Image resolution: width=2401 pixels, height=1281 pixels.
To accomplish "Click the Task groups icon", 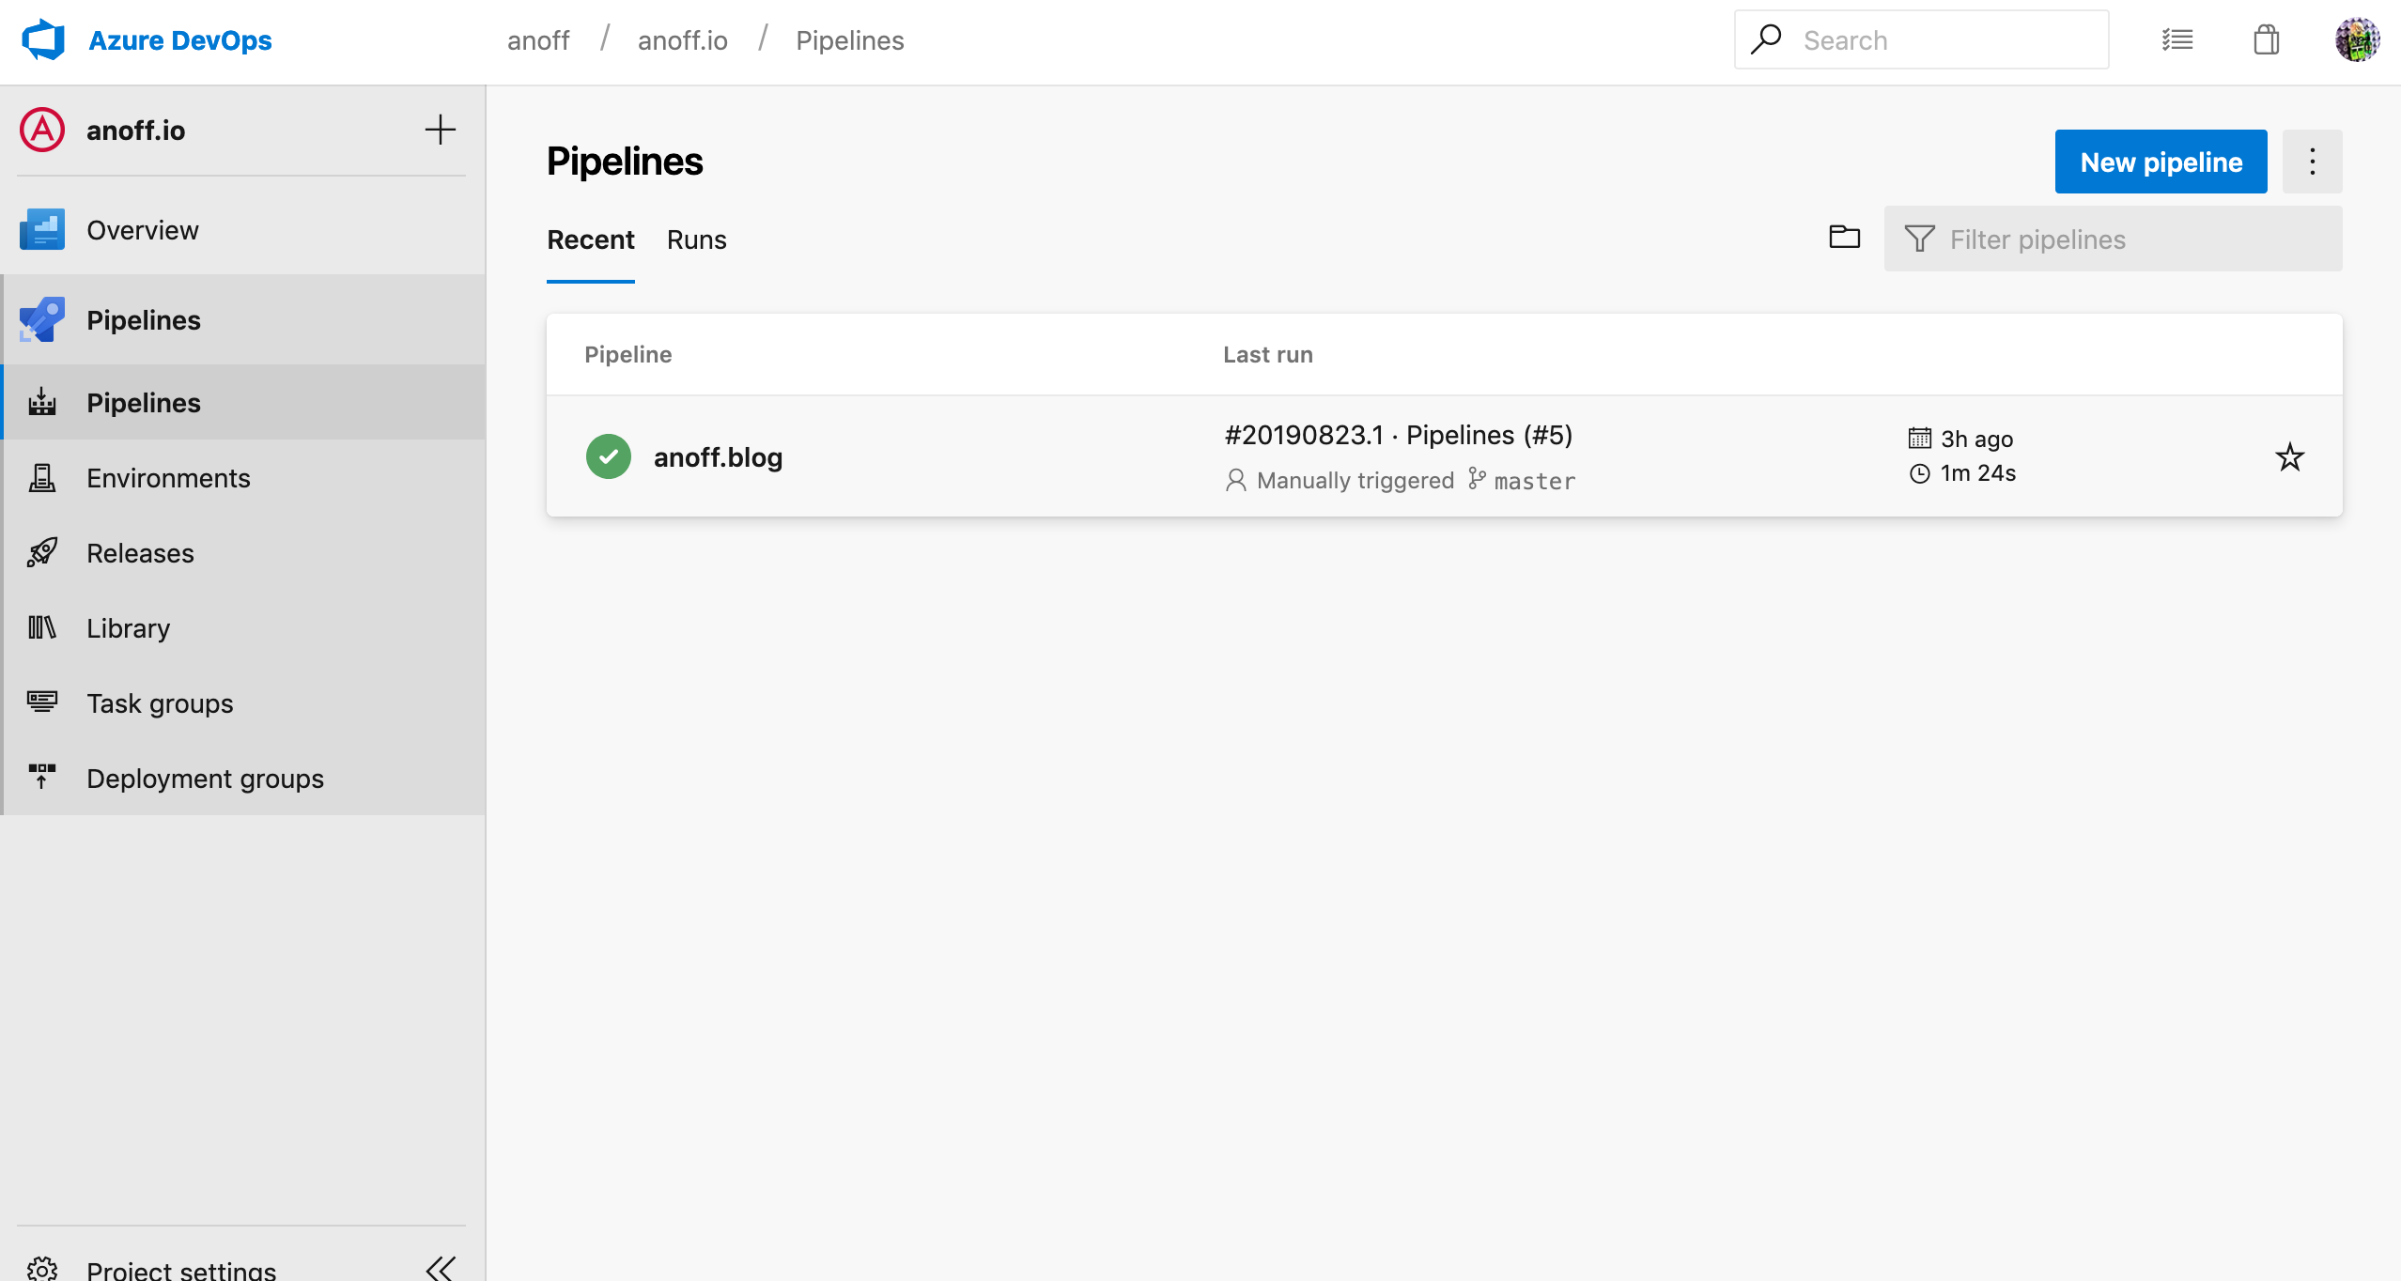I will pyautogui.click(x=42, y=702).
